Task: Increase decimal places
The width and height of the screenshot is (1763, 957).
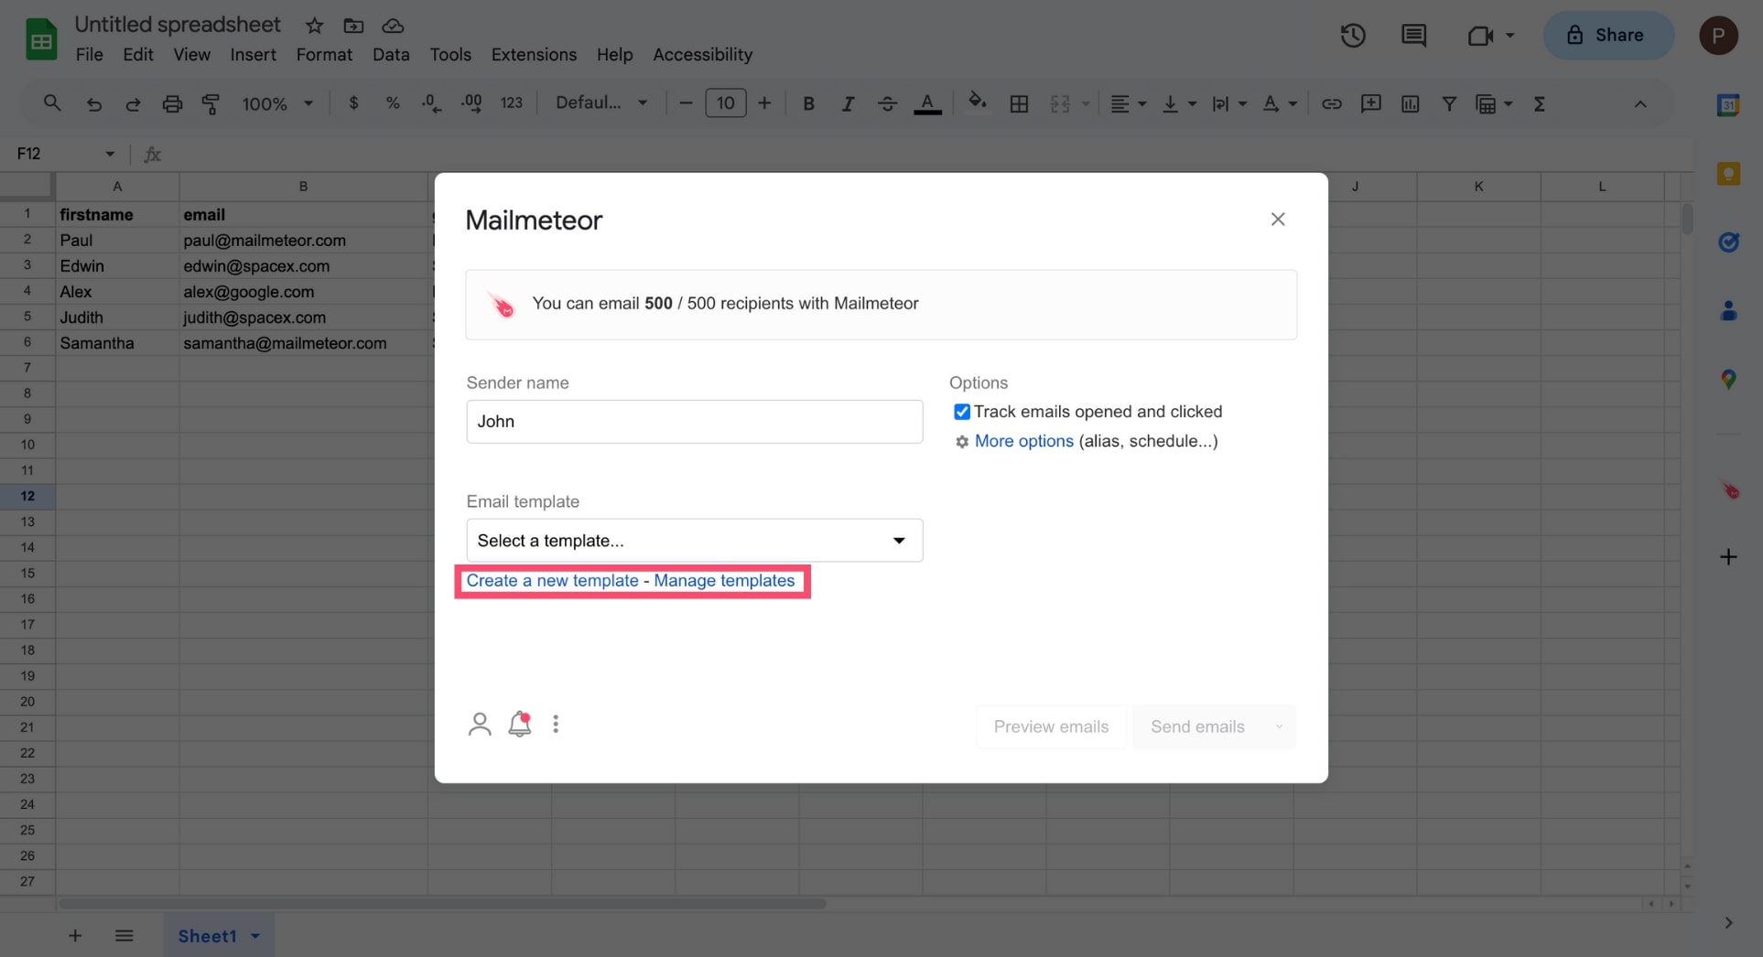Action: (471, 103)
